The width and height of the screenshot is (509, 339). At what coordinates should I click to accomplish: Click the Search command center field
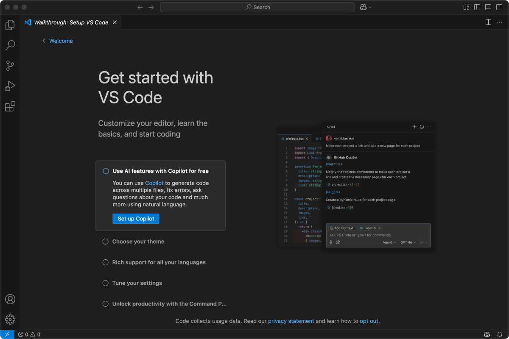click(257, 7)
